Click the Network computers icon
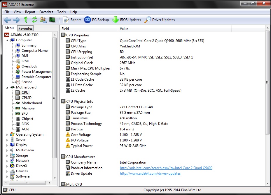 point(12,161)
